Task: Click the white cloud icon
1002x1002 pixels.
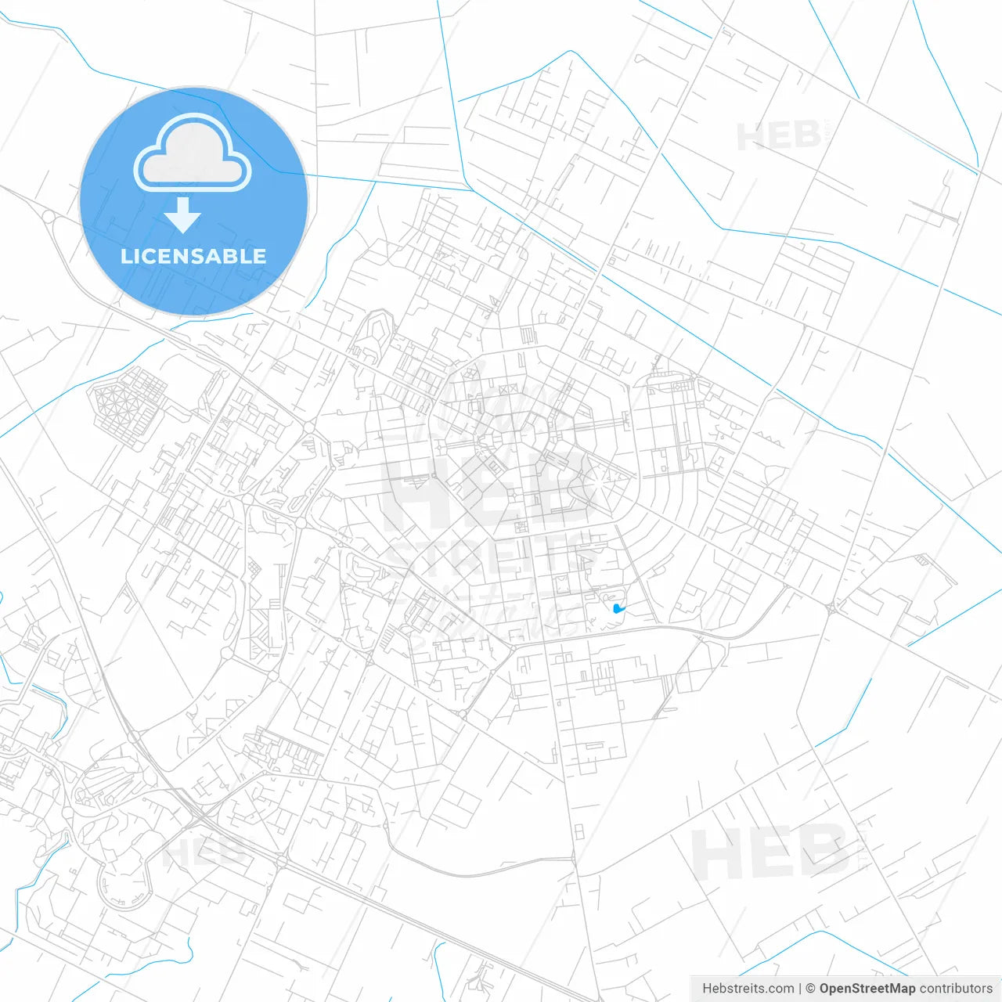Action: click(x=193, y=155)
